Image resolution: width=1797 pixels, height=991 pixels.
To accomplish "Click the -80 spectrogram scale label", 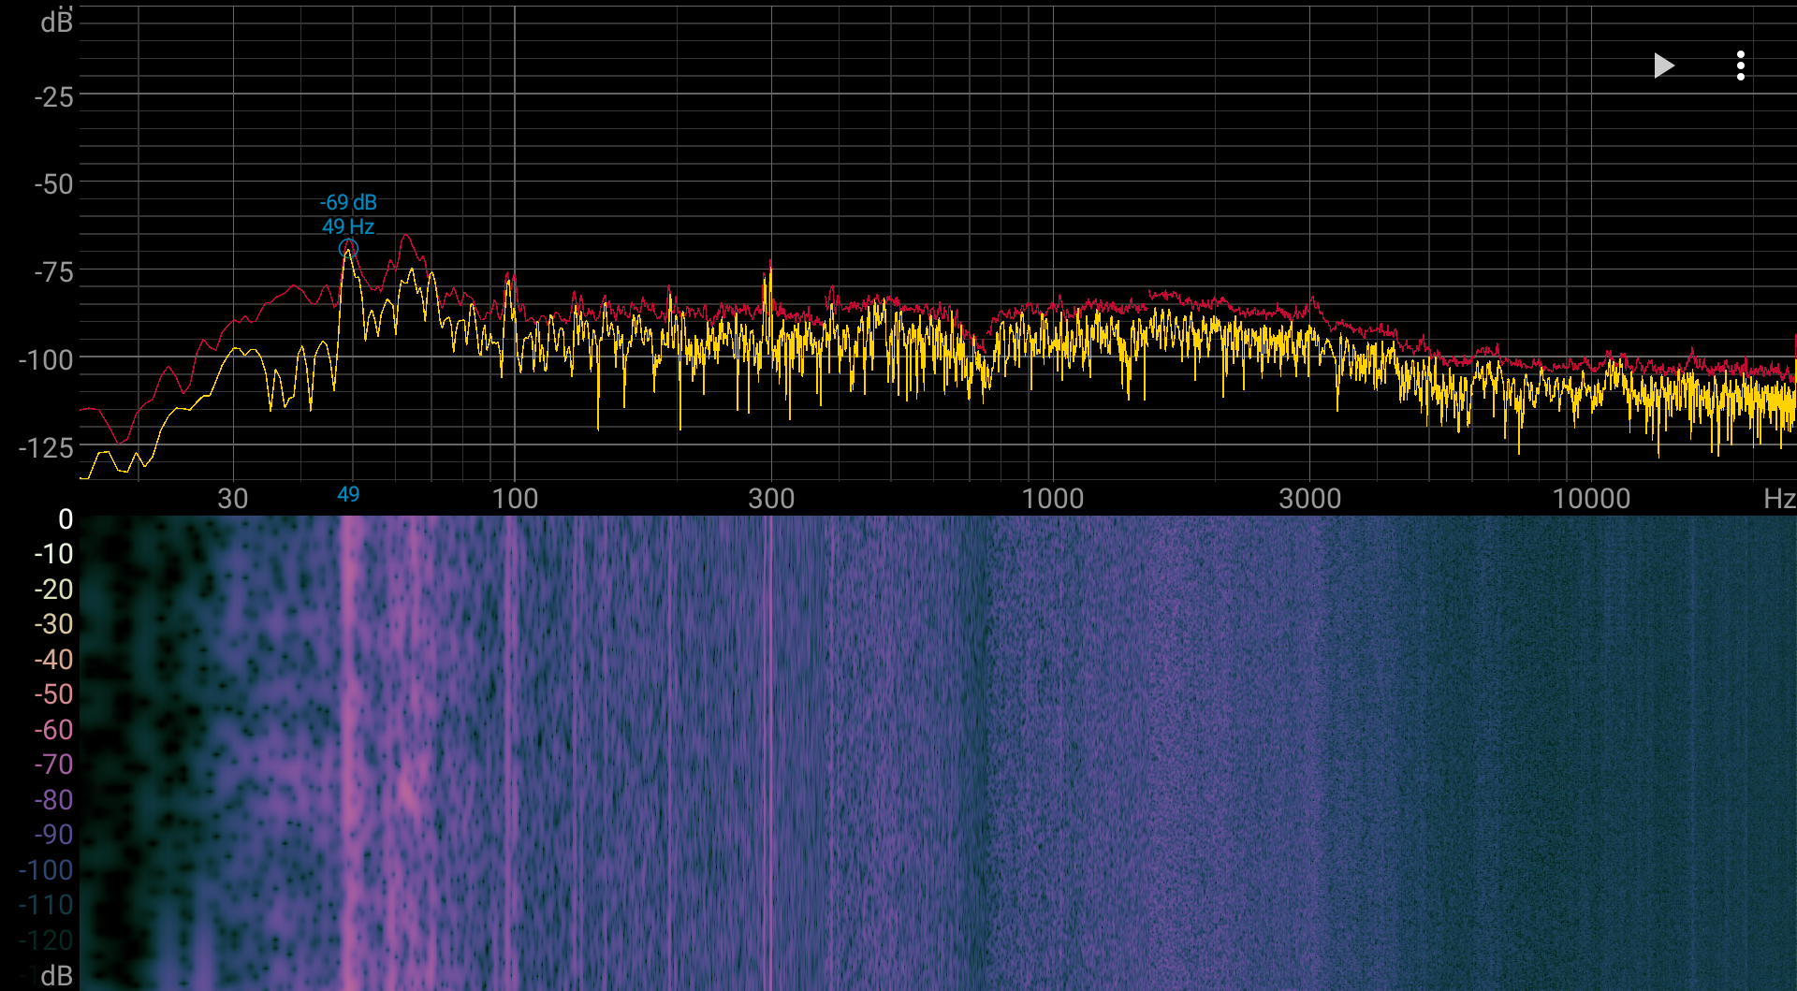I will point(53,800).
